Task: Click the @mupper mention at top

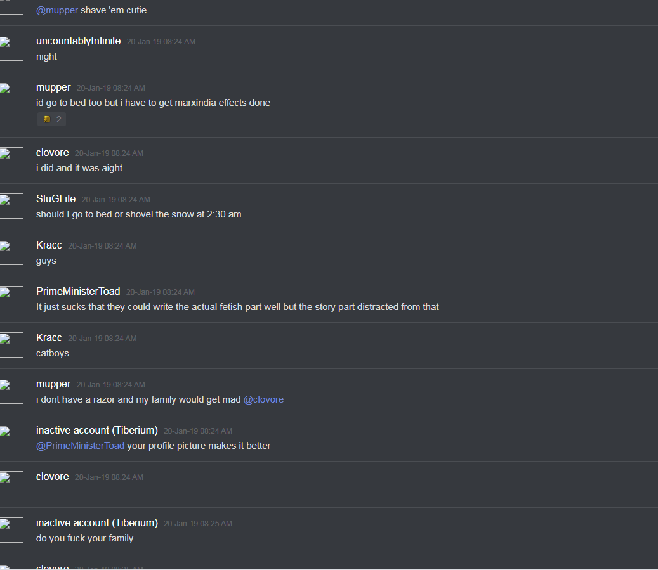Action: tap(57, 10)
